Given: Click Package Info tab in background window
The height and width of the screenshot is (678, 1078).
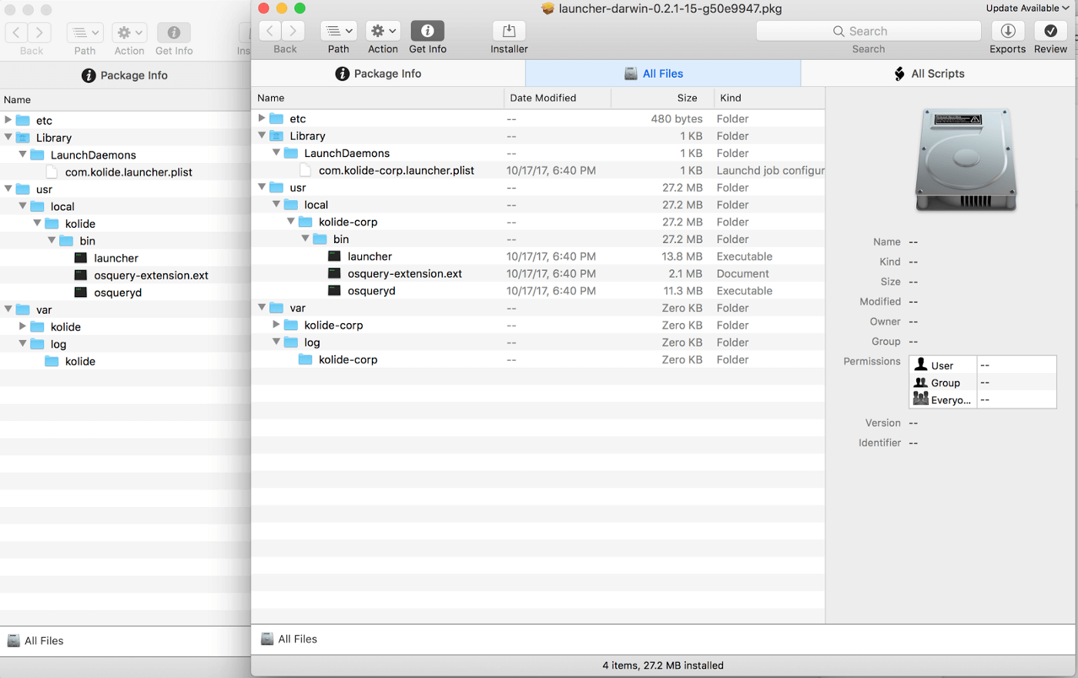Looking at the screenshot, I should coord(125,75).
